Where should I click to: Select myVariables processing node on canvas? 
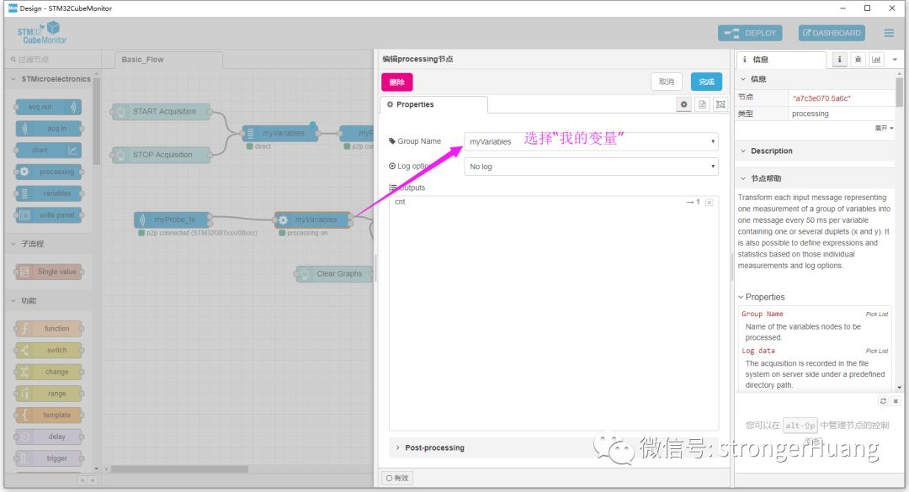click(x=313, y=220)
